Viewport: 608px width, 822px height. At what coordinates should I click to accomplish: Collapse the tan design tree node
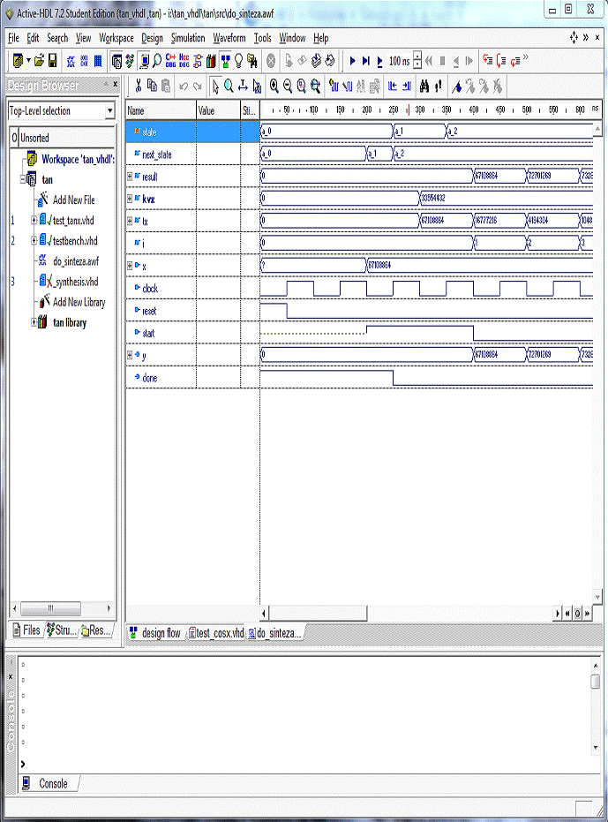pyautogui.click(x=23, y=179)
